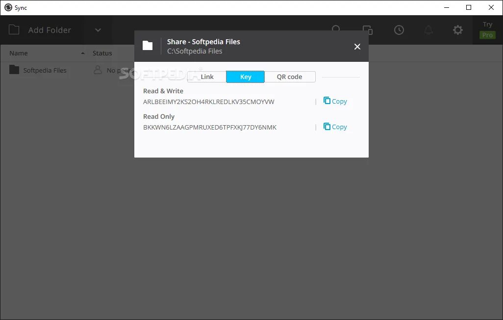Click the Read & Write label
503x320 pixels.
click(163, 91)
